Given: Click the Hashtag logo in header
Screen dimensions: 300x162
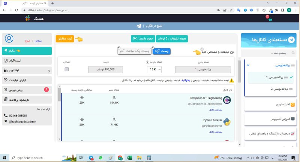Looking at the screenshot, I should (27, 18).
